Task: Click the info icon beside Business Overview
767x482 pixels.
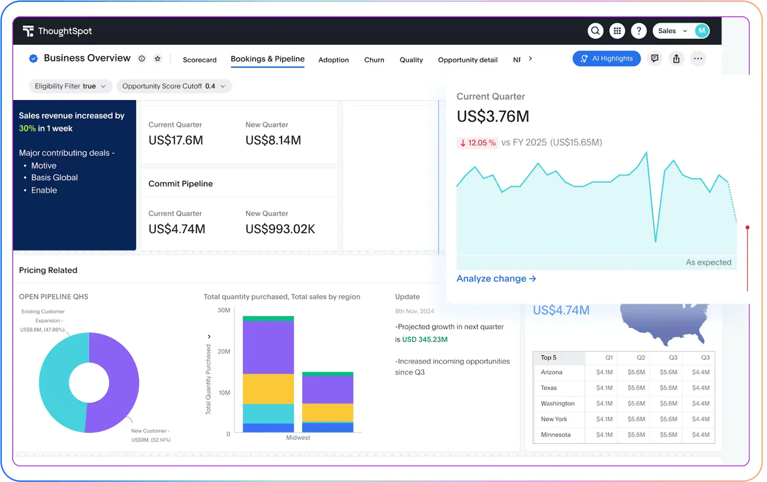Action: click(142, 59)
